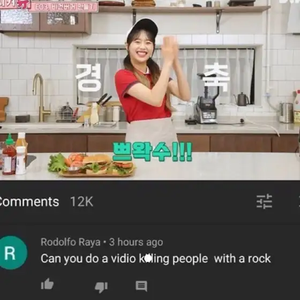Viewport: 300px width, 300px height.
Task: Tap the pink show logo at top-left
Action: pyautogui.click(x=15, y=4)
